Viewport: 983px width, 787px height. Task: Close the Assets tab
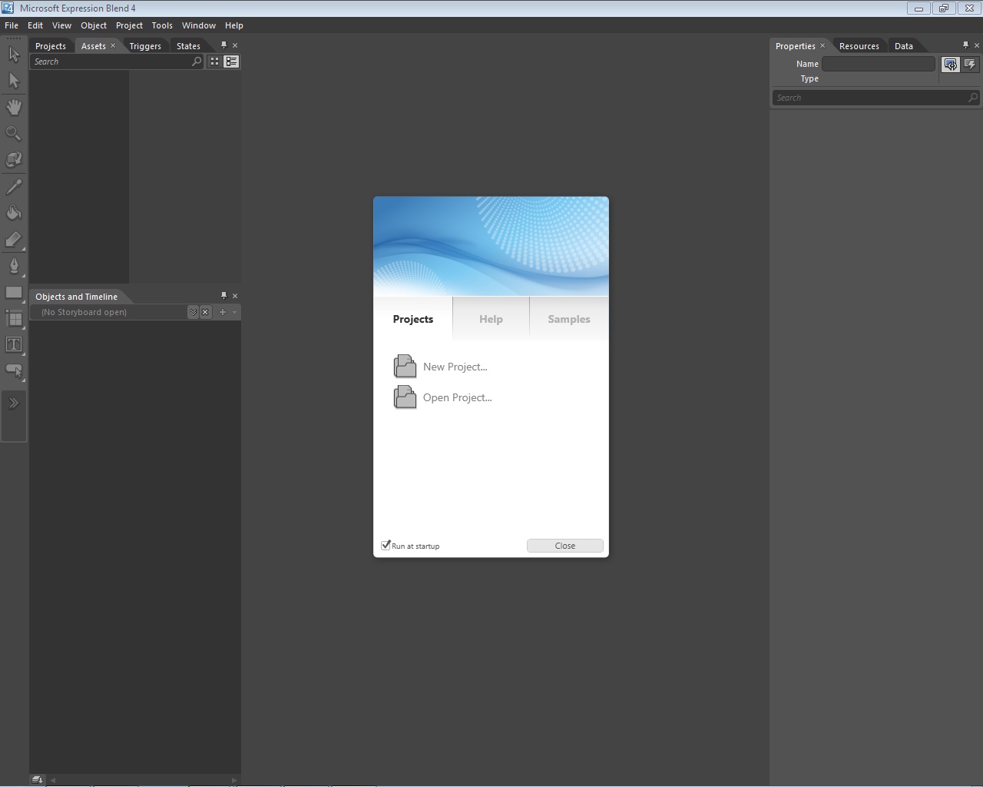(x=113, y=45)
